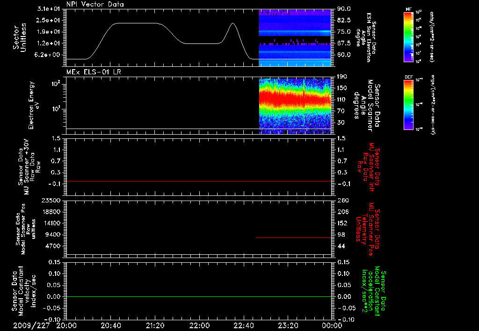
Task: Click the '150' scanner angle tick label
Action: pyautogui.click(x=342, y=88)
